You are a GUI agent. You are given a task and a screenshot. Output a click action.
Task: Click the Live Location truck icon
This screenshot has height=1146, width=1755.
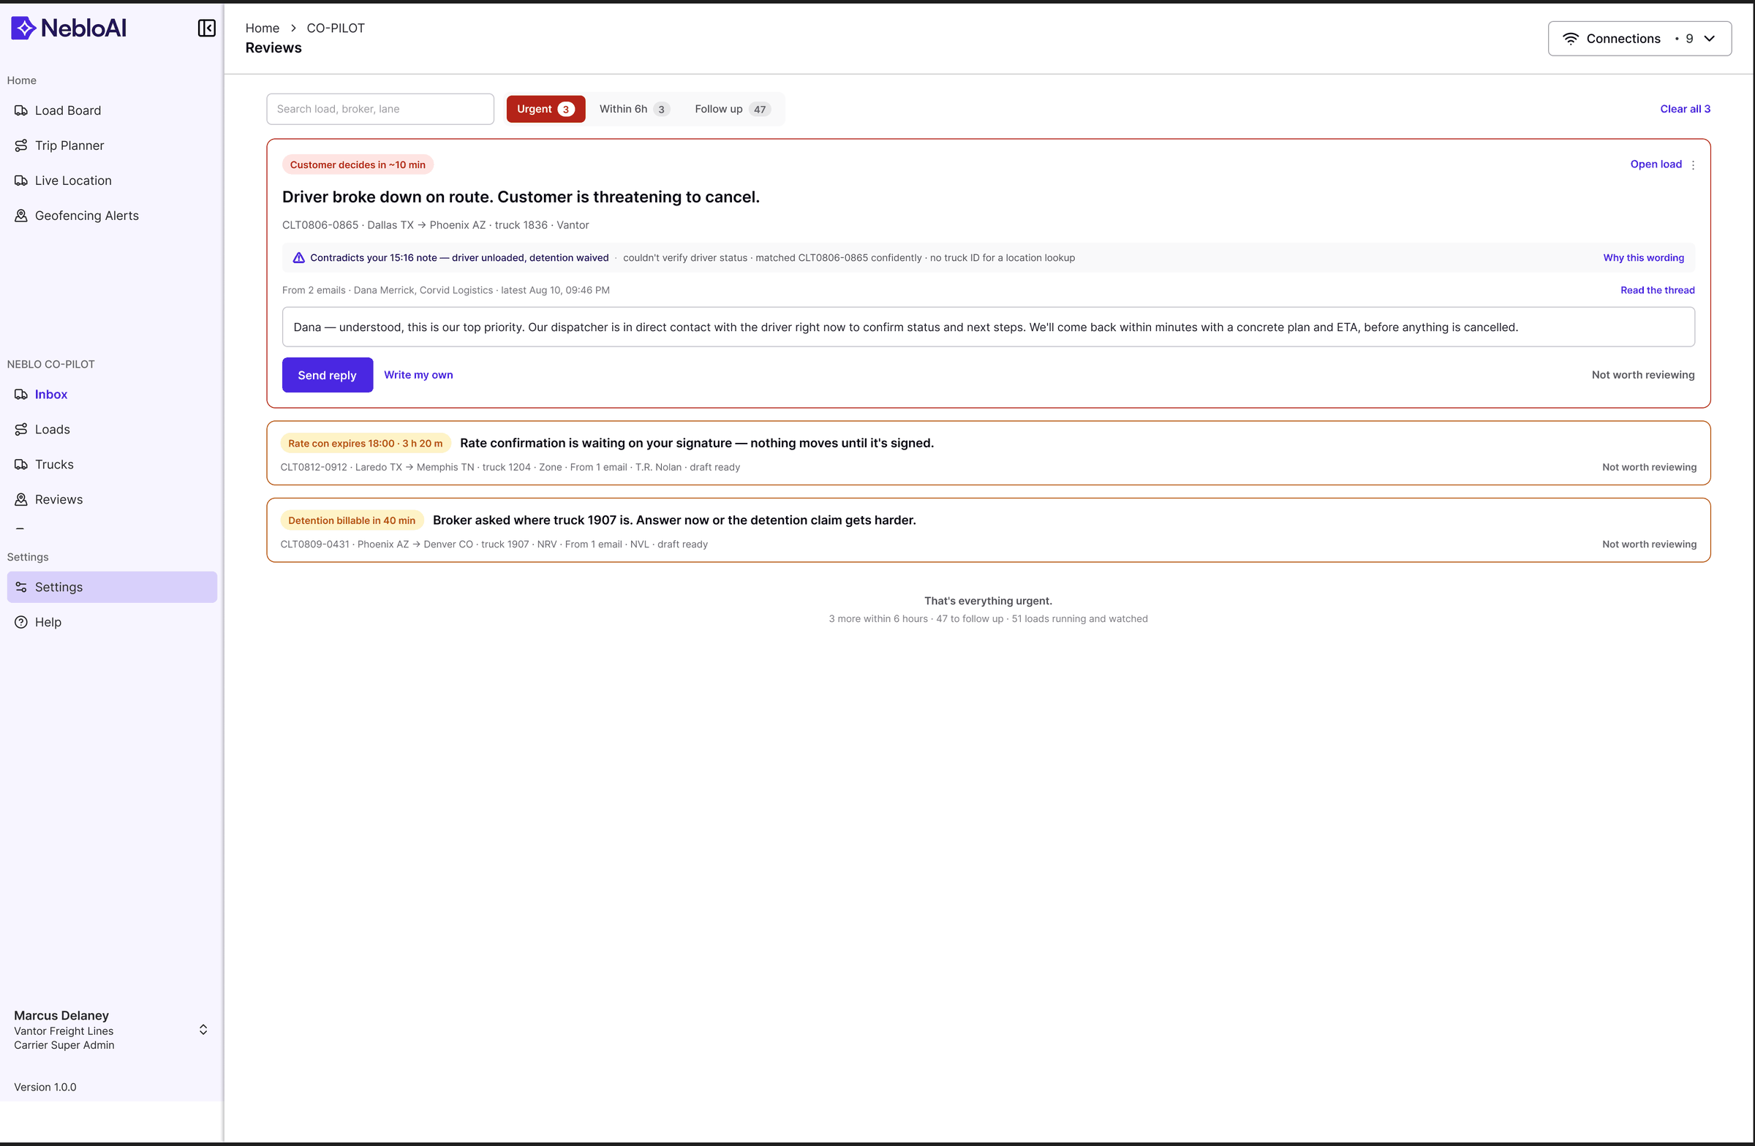[21, 181]
